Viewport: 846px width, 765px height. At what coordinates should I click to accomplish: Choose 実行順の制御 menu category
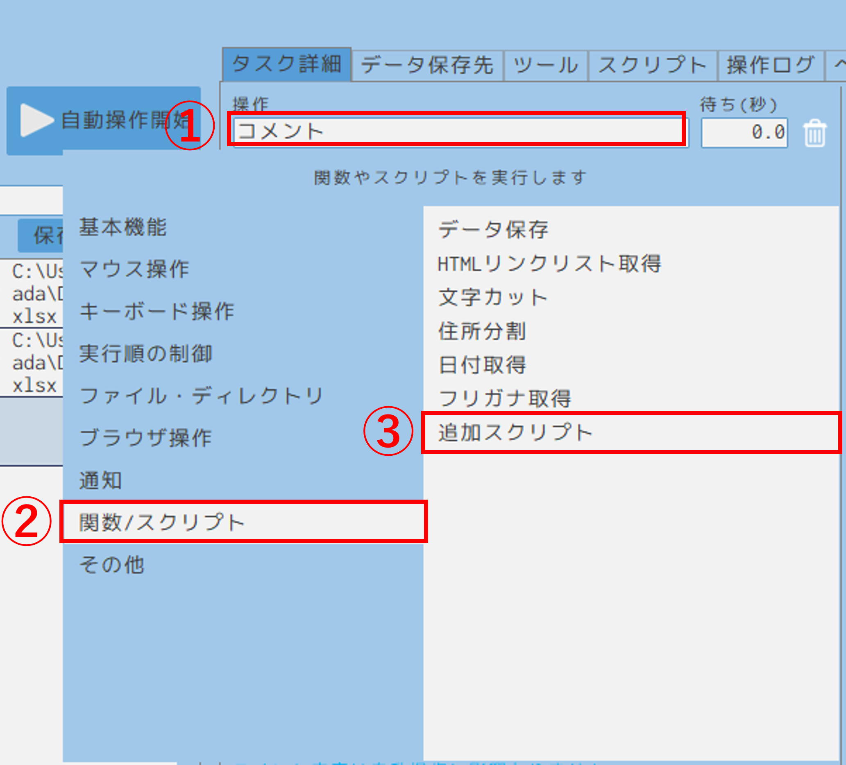145,353
